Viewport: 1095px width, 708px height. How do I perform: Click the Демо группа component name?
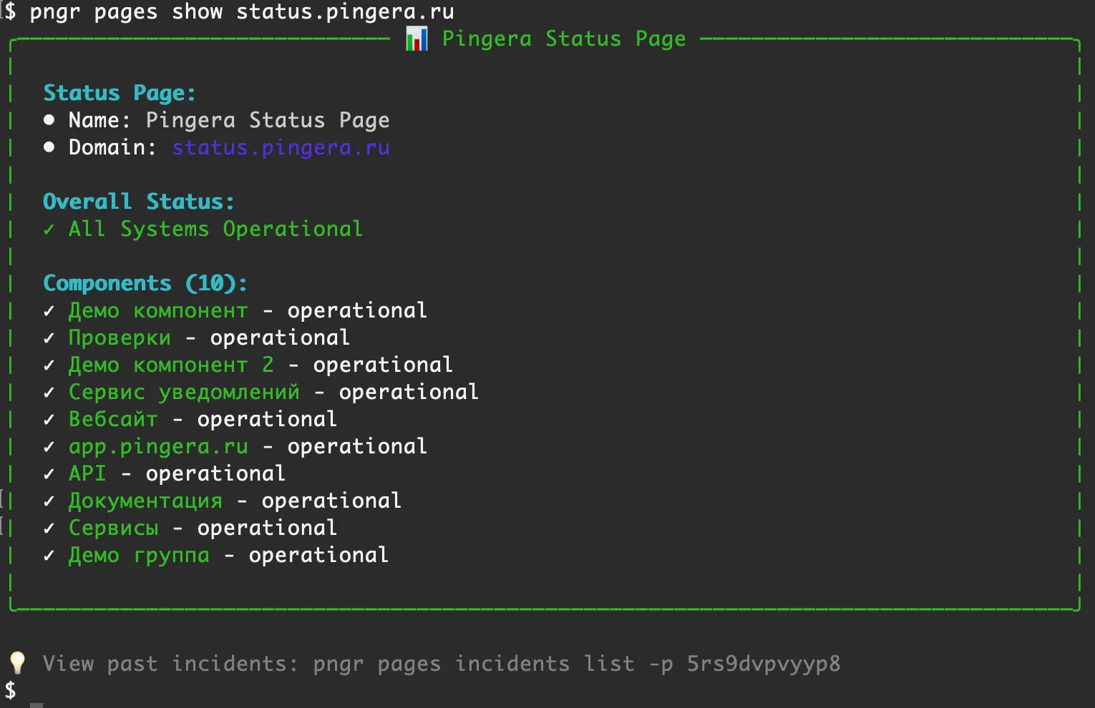click(139, 556)
